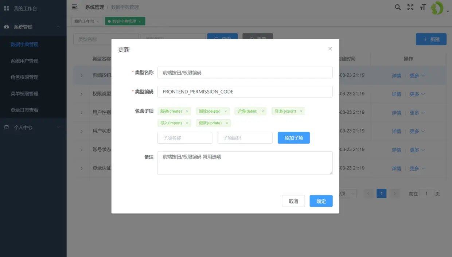
Task: Select page 1 in the pagination
Action: coord(381,193)
